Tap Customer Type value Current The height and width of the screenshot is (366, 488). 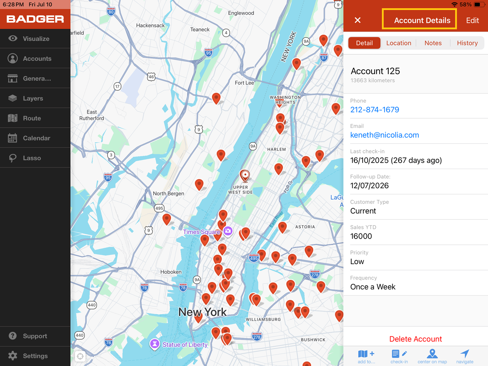pyautogui.click(x=363, y=211)
